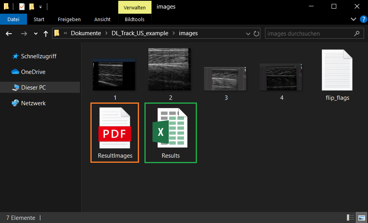This screenshot has height=223, width=368.
Task: Open recent locations dropdown arrow
Action: click(x=36, y=34)
